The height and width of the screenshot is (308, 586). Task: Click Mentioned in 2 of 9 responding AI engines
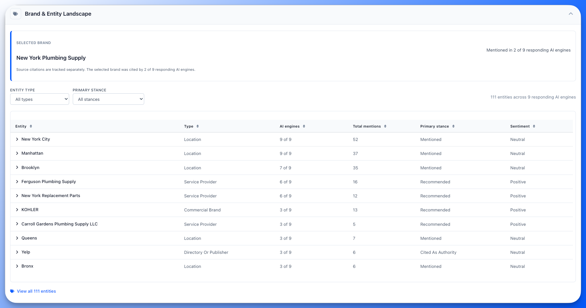(528, 50)
